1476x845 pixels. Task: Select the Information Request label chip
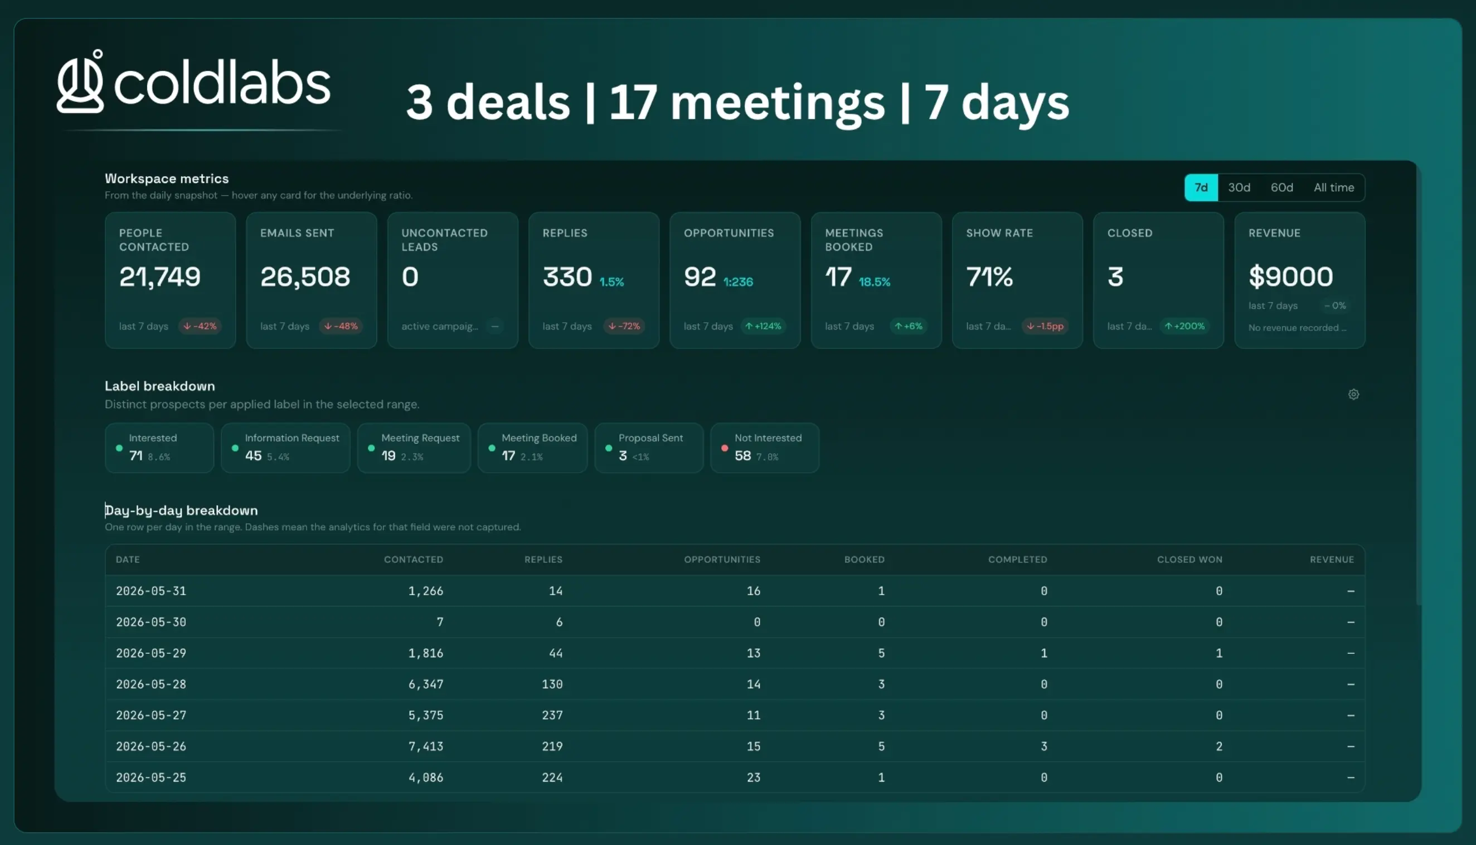tap(285, 448)
